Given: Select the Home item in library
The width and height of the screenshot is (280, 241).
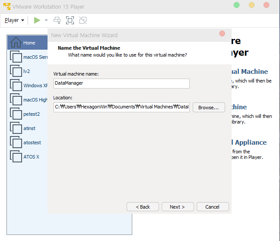Looking at the screenshot, I should click(x=28, y=43).
